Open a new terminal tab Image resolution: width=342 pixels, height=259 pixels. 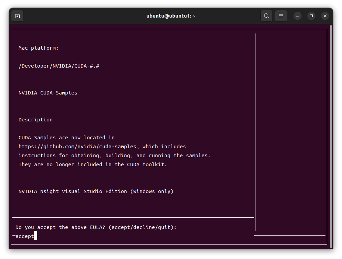(x=17, y=16)
